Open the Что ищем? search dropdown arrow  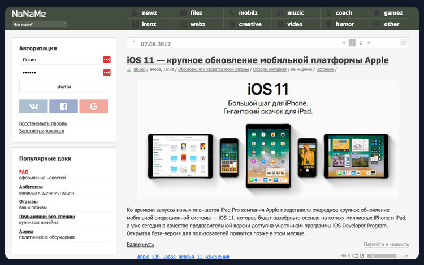pyautogui.click(x=64, y=24)
